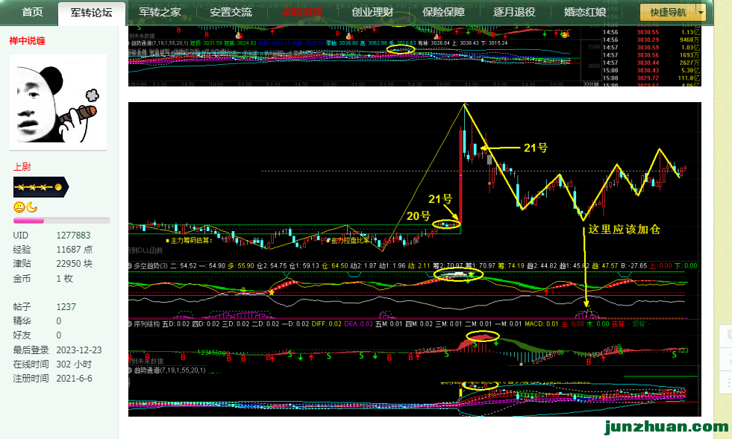Viewport: 732px width, 439px height.
Task: Click the junzhuan.com watermark
Action: 666,427
